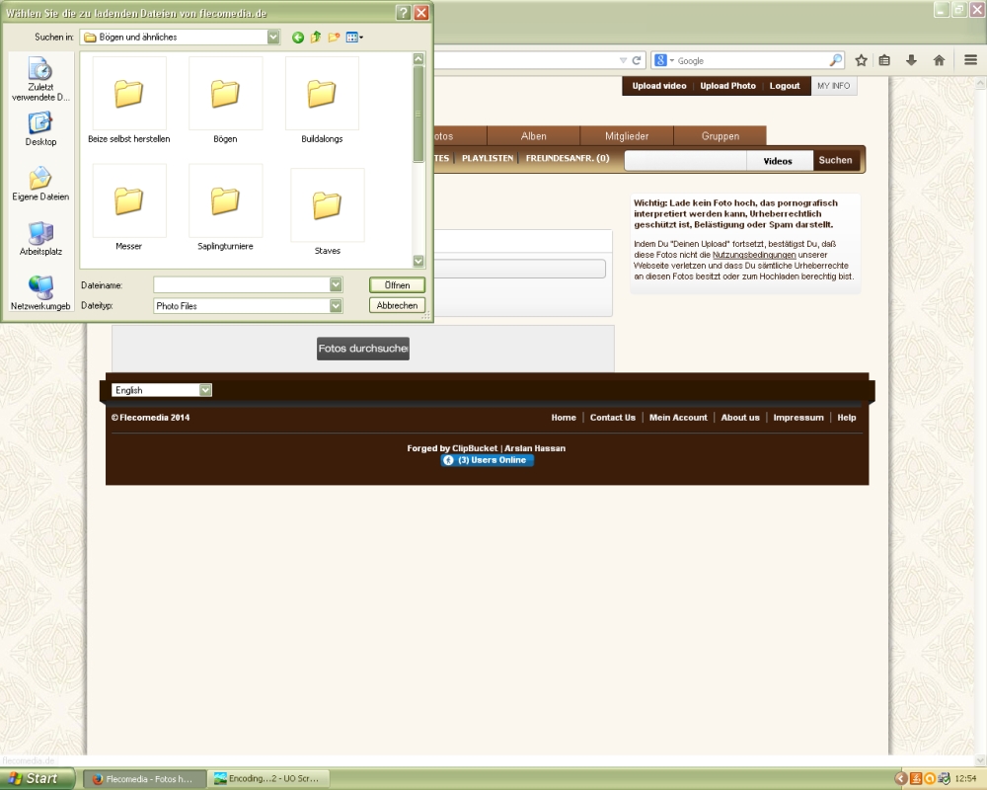
Task: Open the English language dropdown
Action: click(x=205, y=390)
